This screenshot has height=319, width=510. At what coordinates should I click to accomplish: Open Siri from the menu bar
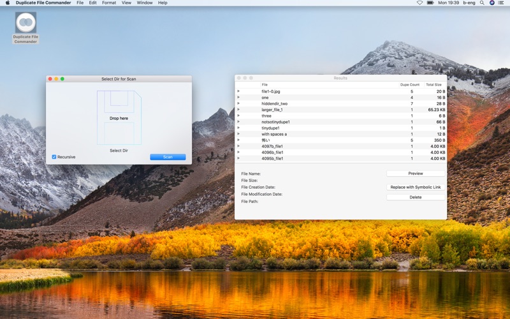tap(492, 3)
